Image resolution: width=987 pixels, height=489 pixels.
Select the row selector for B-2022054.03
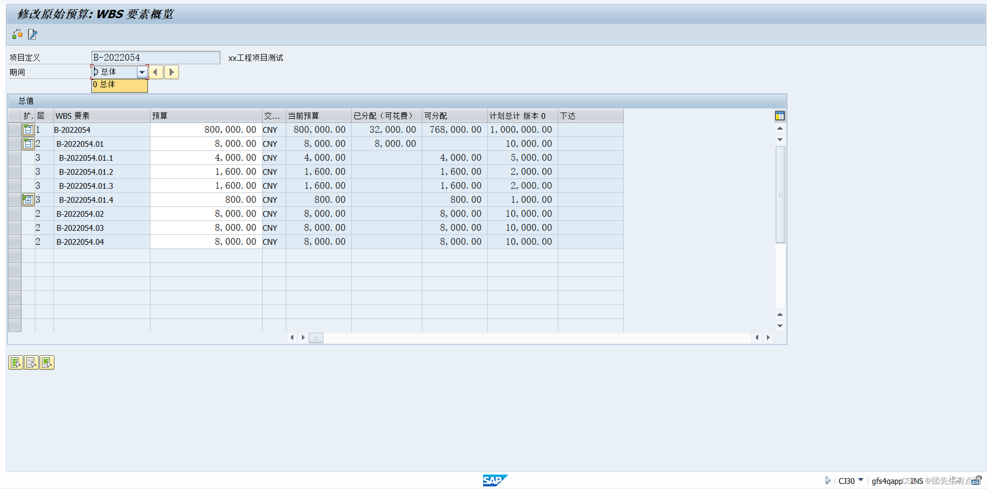pos(15,228)
